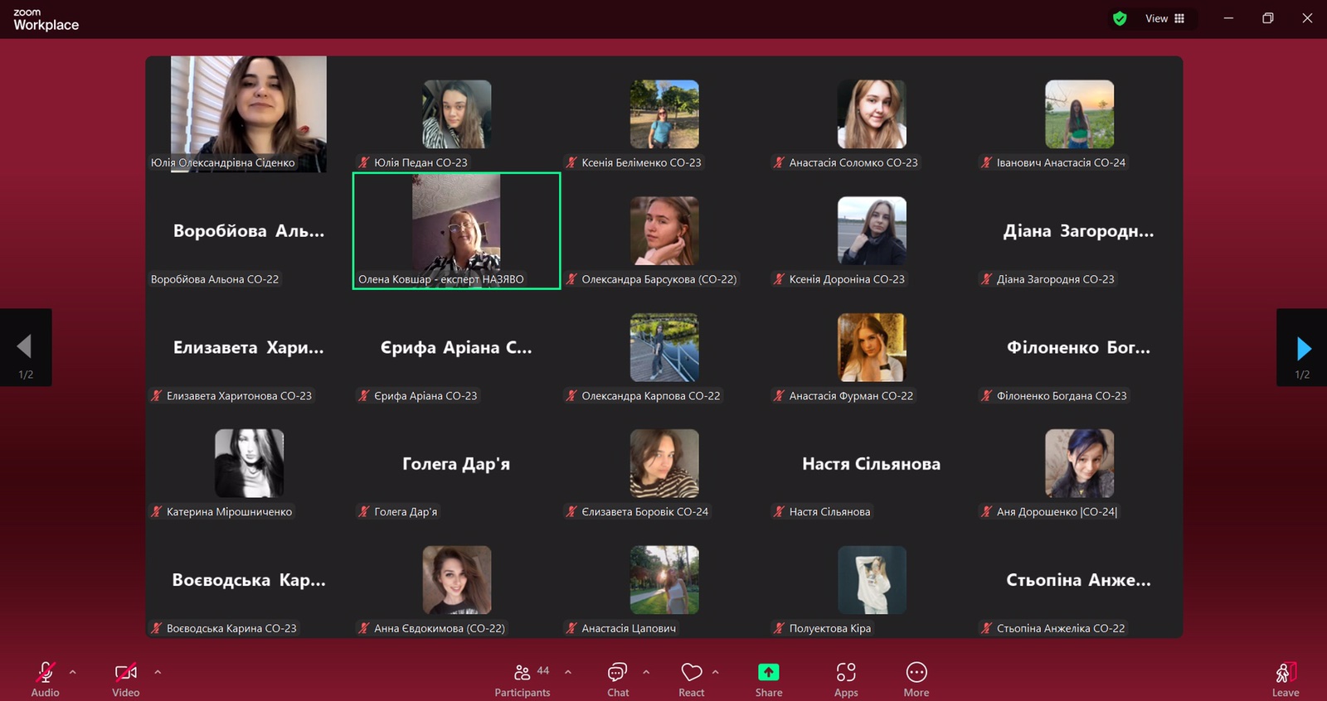
Task: Open the Chat panel
Action: click(618, 679)
